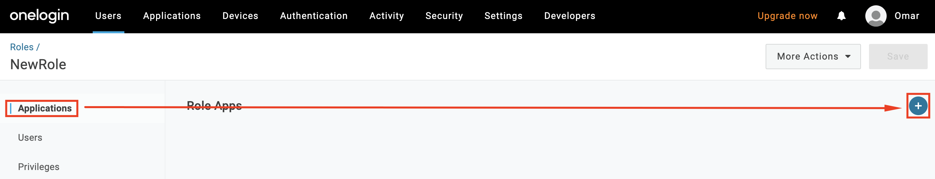Open the Developers menu
This screenshot has width=935, height=179.
(x=570, y=16)
